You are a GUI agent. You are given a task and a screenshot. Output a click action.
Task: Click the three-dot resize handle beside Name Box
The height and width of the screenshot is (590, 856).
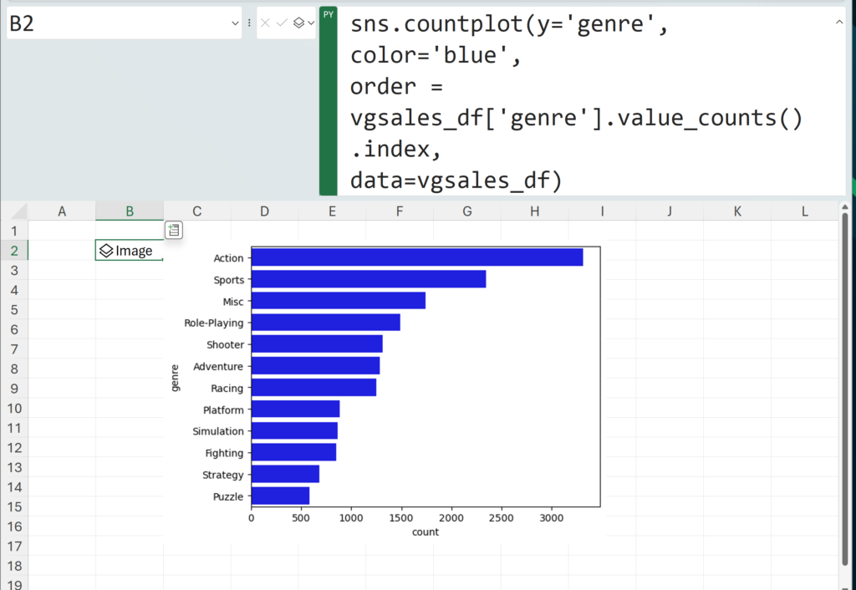click(x=249, y=23)
